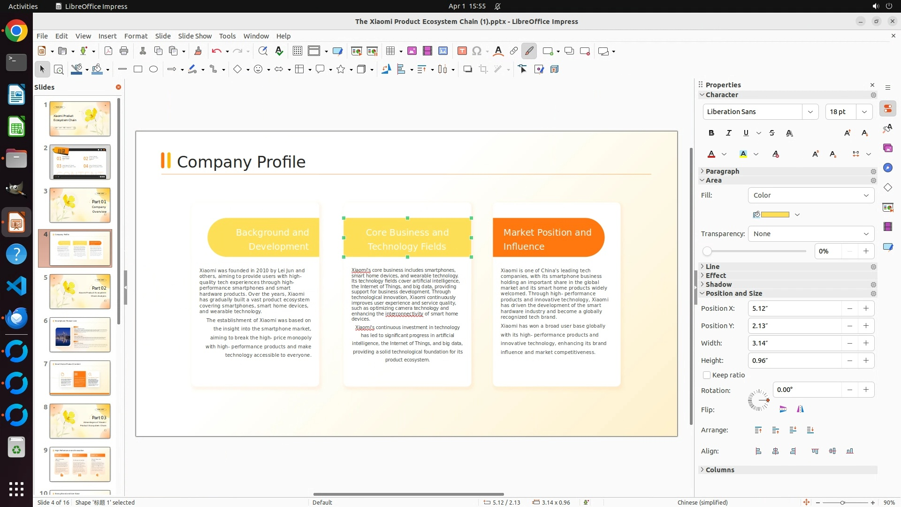Open the font size dropdown
This screenshot has width=901, height=507.
(864, 112)
